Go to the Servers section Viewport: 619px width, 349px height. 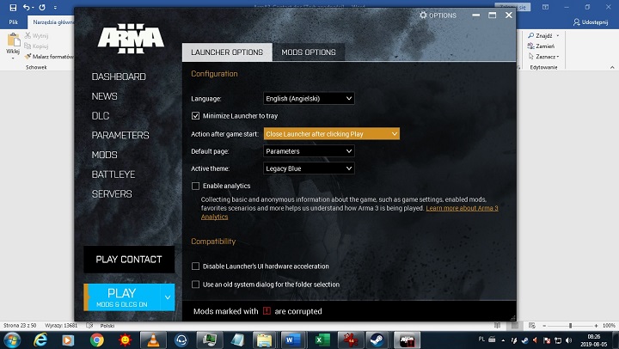pyautogui.click(x=112, y=194)
